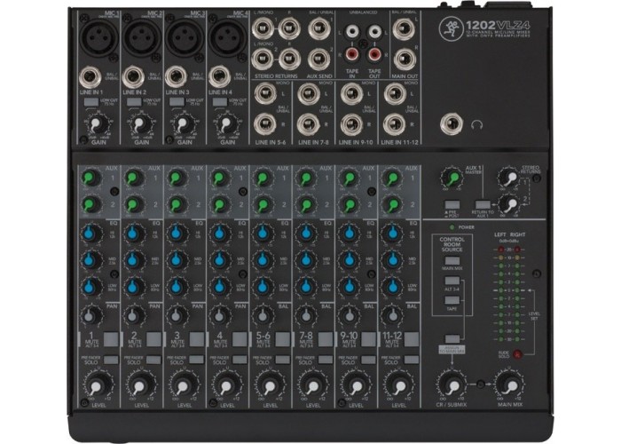
Task: Solo channel 1 pre-fader
Action: (111, 360)
